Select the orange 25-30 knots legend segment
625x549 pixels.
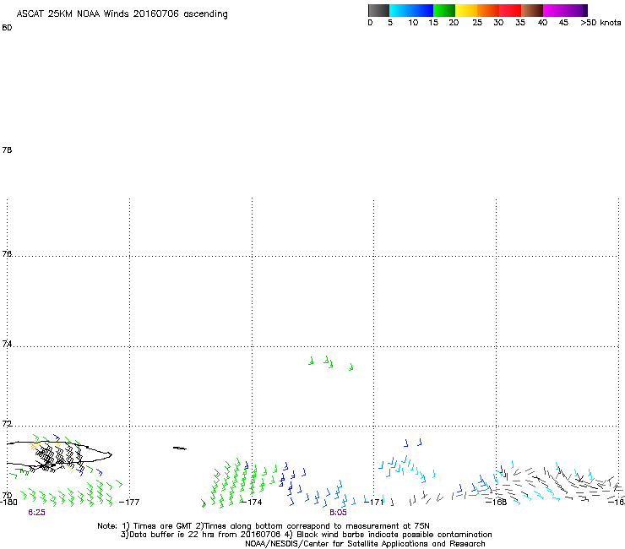click(488, 10)
